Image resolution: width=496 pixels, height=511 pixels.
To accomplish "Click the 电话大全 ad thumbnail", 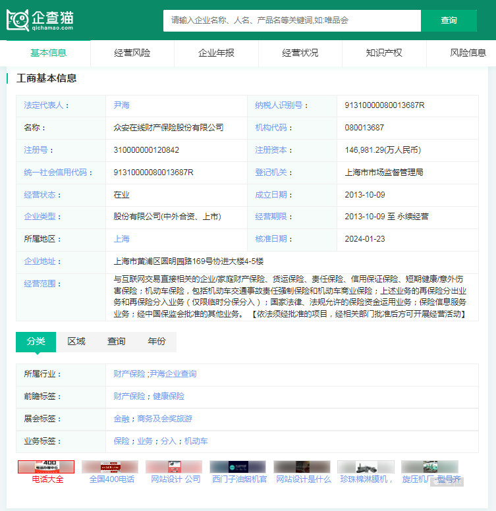I will click(x=46, y=467).
